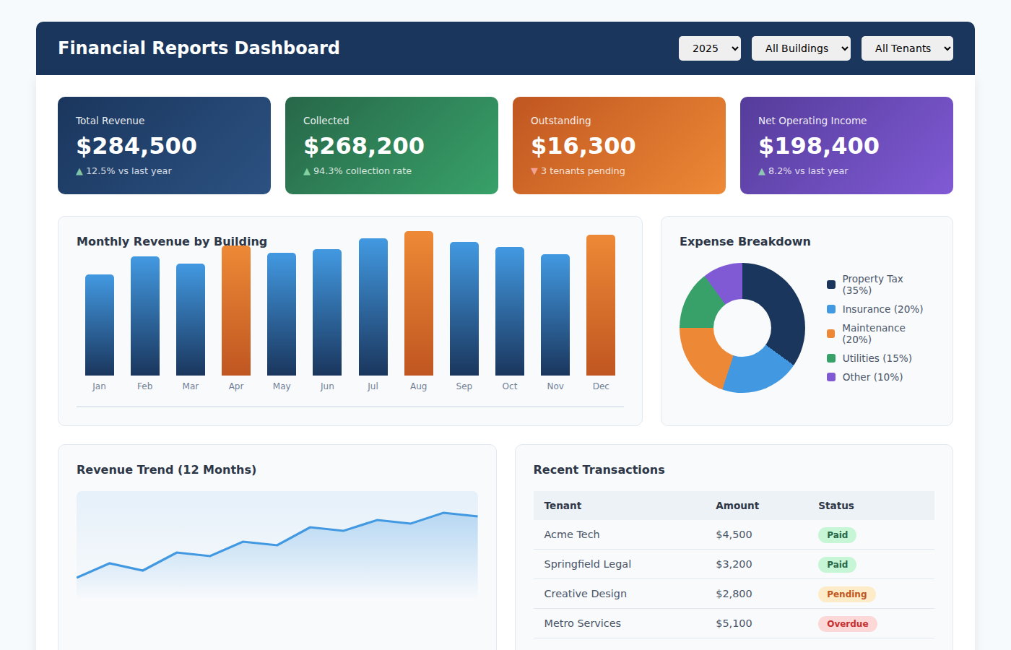This screenshot has height=650, width=1011.
Task: Click the Pending badge for Creative Design
Action: [847, 594]
